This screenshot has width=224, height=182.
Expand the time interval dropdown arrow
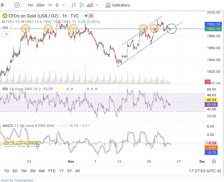click(x=63, y=5)
